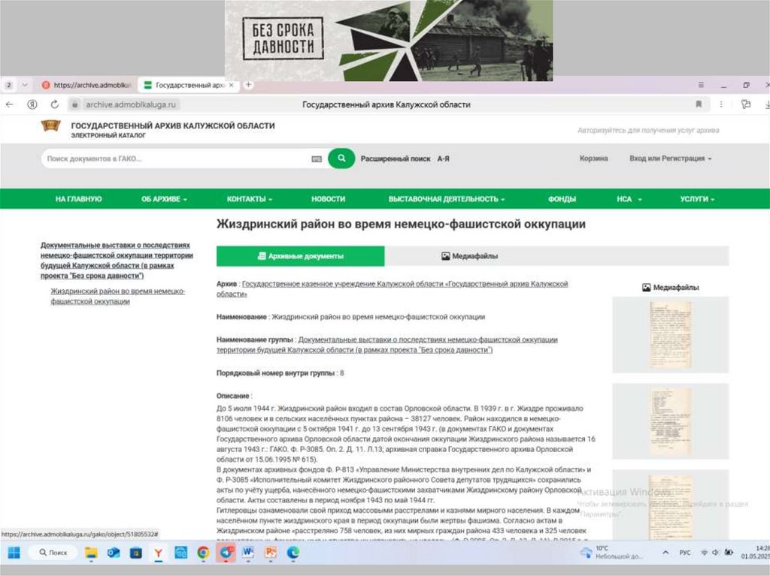Open "Расширенный поиск" link
The width and height of the screenshot is (770, 576).
coord(396,159)
